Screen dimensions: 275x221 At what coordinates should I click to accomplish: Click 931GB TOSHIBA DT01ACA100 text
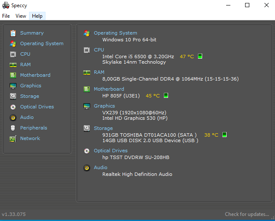point(139,135)
